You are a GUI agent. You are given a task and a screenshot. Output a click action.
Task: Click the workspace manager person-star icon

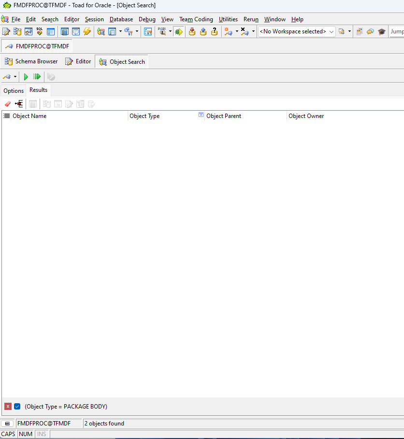click(x=341, y=31)
